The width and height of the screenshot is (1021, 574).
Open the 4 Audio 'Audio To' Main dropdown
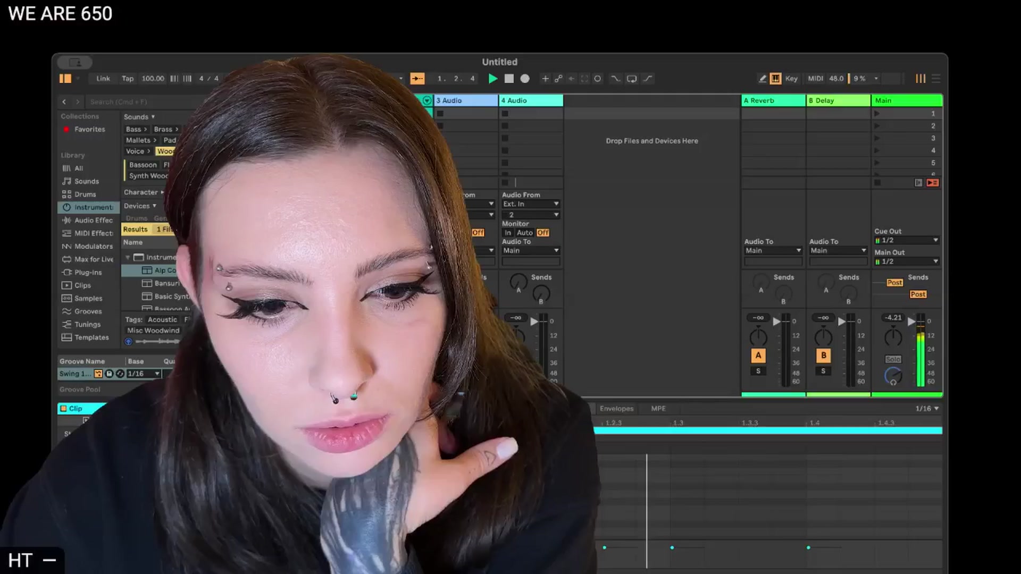pyautogui.click(x=531, y=250)
